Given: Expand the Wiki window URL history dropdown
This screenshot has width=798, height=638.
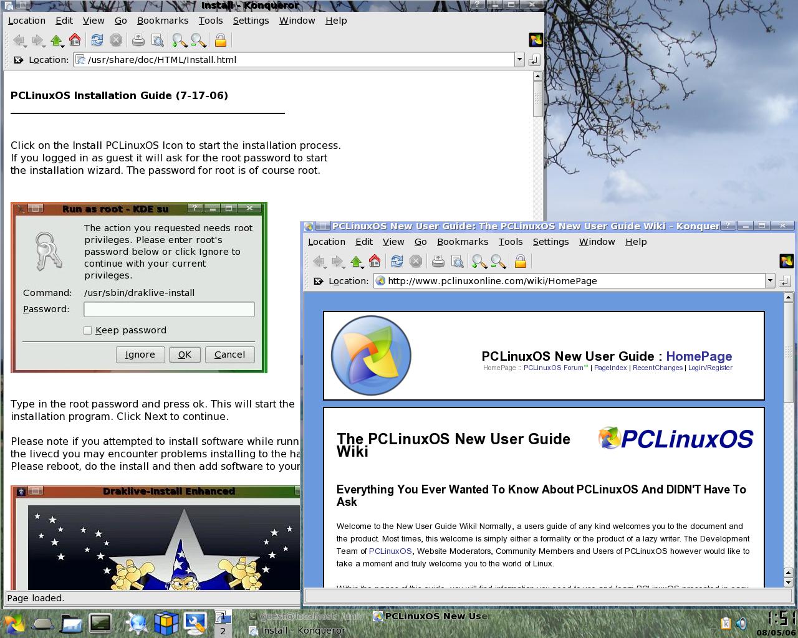Looking at the screenshot, I should tap(770, 281).
